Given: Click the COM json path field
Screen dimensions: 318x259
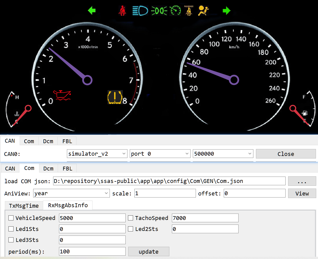Looking at the screenshot, I should click(x=169, y=181).
